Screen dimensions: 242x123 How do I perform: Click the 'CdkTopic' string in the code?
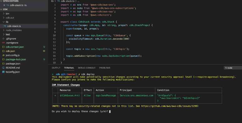point(120,49)
